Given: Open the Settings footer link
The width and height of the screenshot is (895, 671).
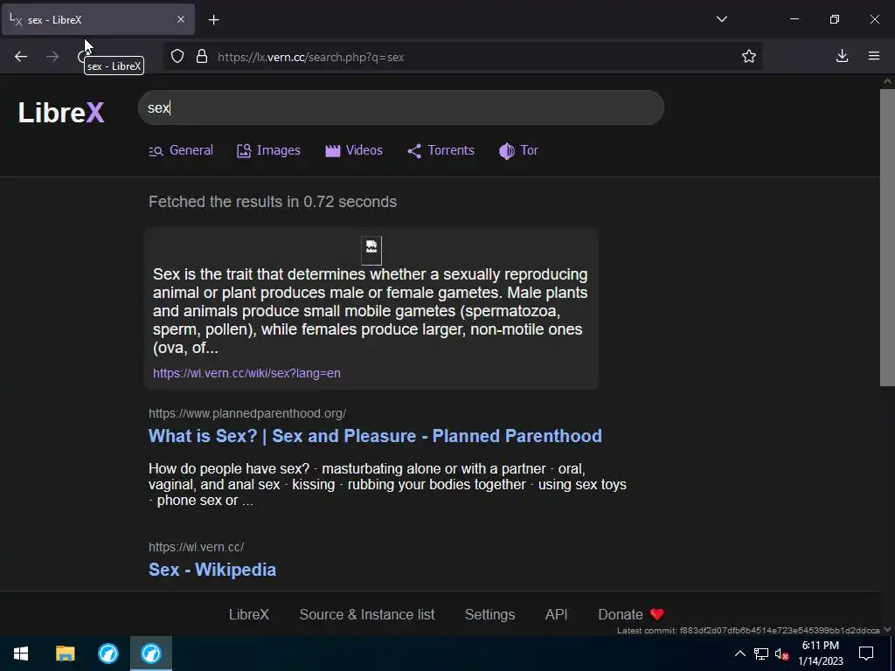Looking at the screenshot, I should (x=489, y=614).
